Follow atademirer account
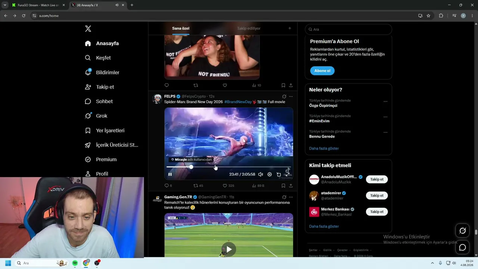This screenshot has height=269, width=478. (377, 195)
